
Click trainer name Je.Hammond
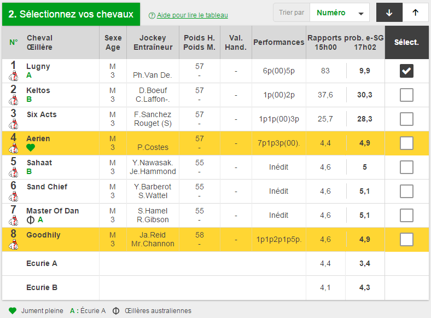(x=153, y=171)
